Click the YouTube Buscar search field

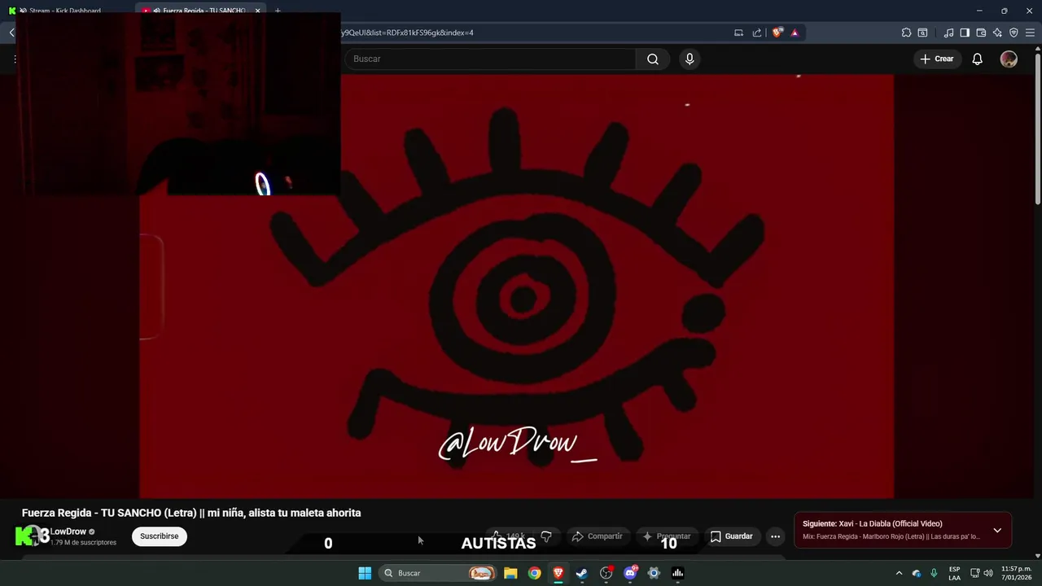491,59
